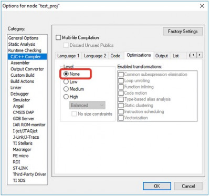Select the Low optimization level

pos(66,81)
